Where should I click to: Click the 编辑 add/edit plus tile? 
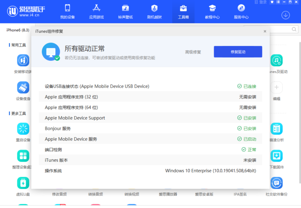[276, 87]
